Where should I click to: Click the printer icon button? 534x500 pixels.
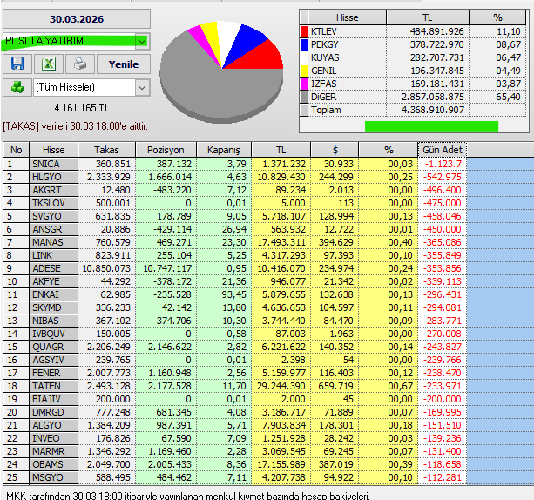click(80, 64)
